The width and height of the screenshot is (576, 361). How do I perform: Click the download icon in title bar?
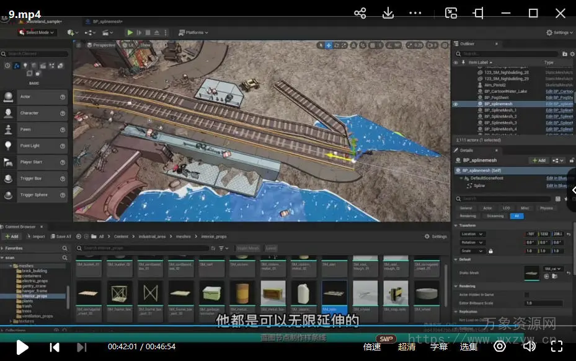tap(388, 13)
